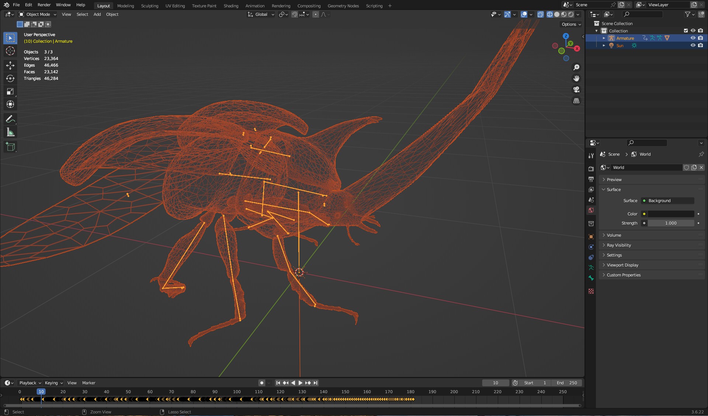Open the Object properties tab icon
The image size is (708, 416).
(x=591, y=237)
